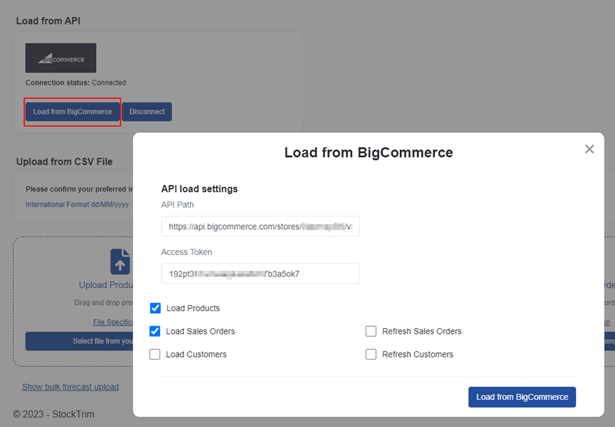Click the cut-off underlined link at right edge

point(607,322)
